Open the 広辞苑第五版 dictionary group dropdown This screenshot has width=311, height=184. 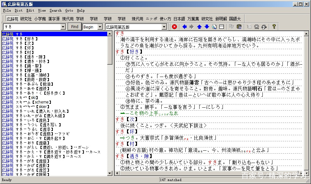[164, 27]
